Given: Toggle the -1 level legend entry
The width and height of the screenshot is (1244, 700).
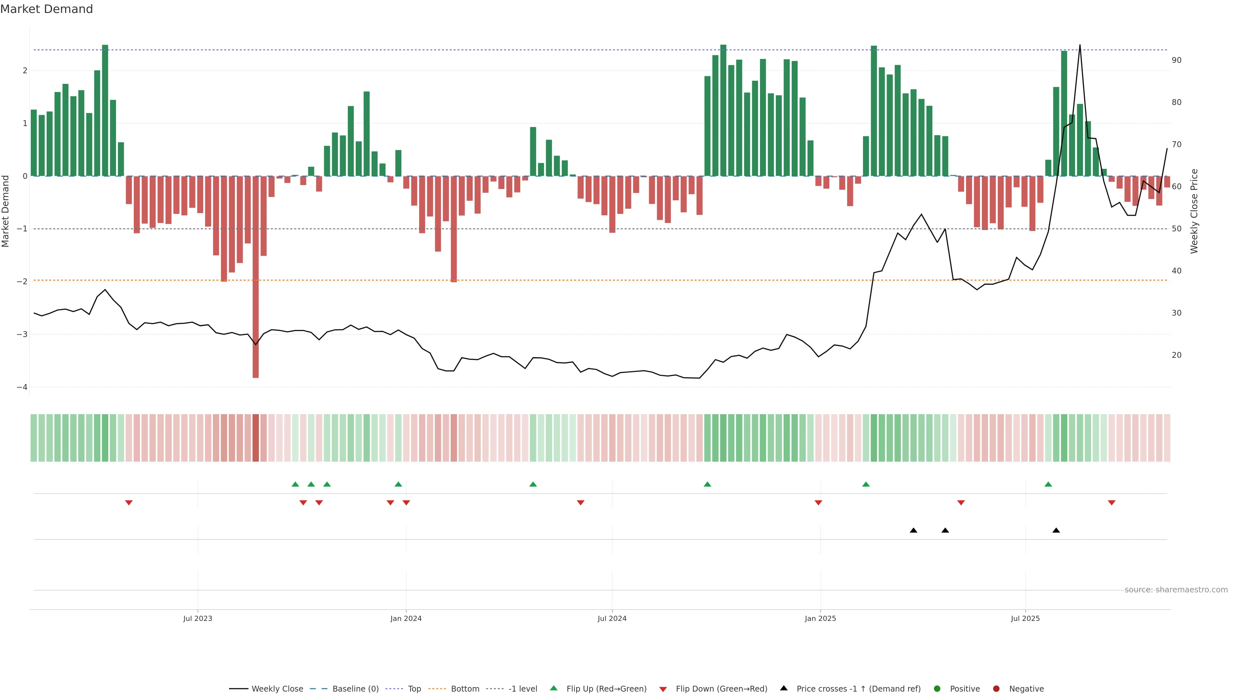Looking at the screenshot, I should click(523, 688).
